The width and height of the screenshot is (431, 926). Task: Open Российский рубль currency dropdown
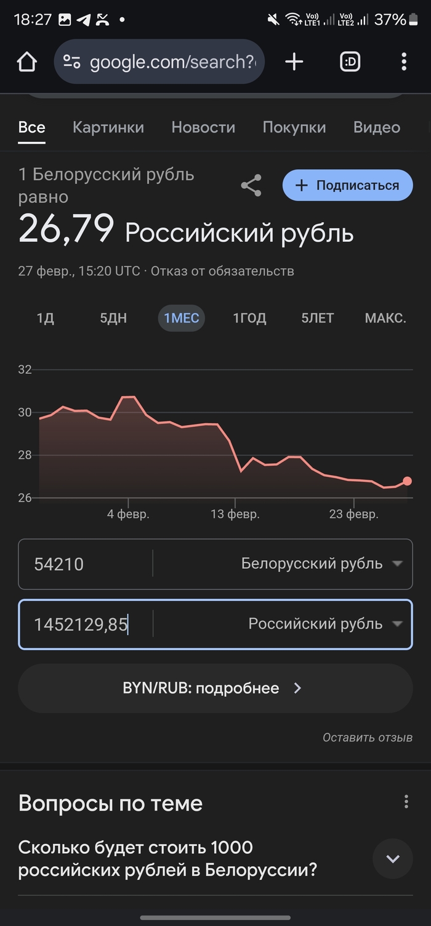325,624
